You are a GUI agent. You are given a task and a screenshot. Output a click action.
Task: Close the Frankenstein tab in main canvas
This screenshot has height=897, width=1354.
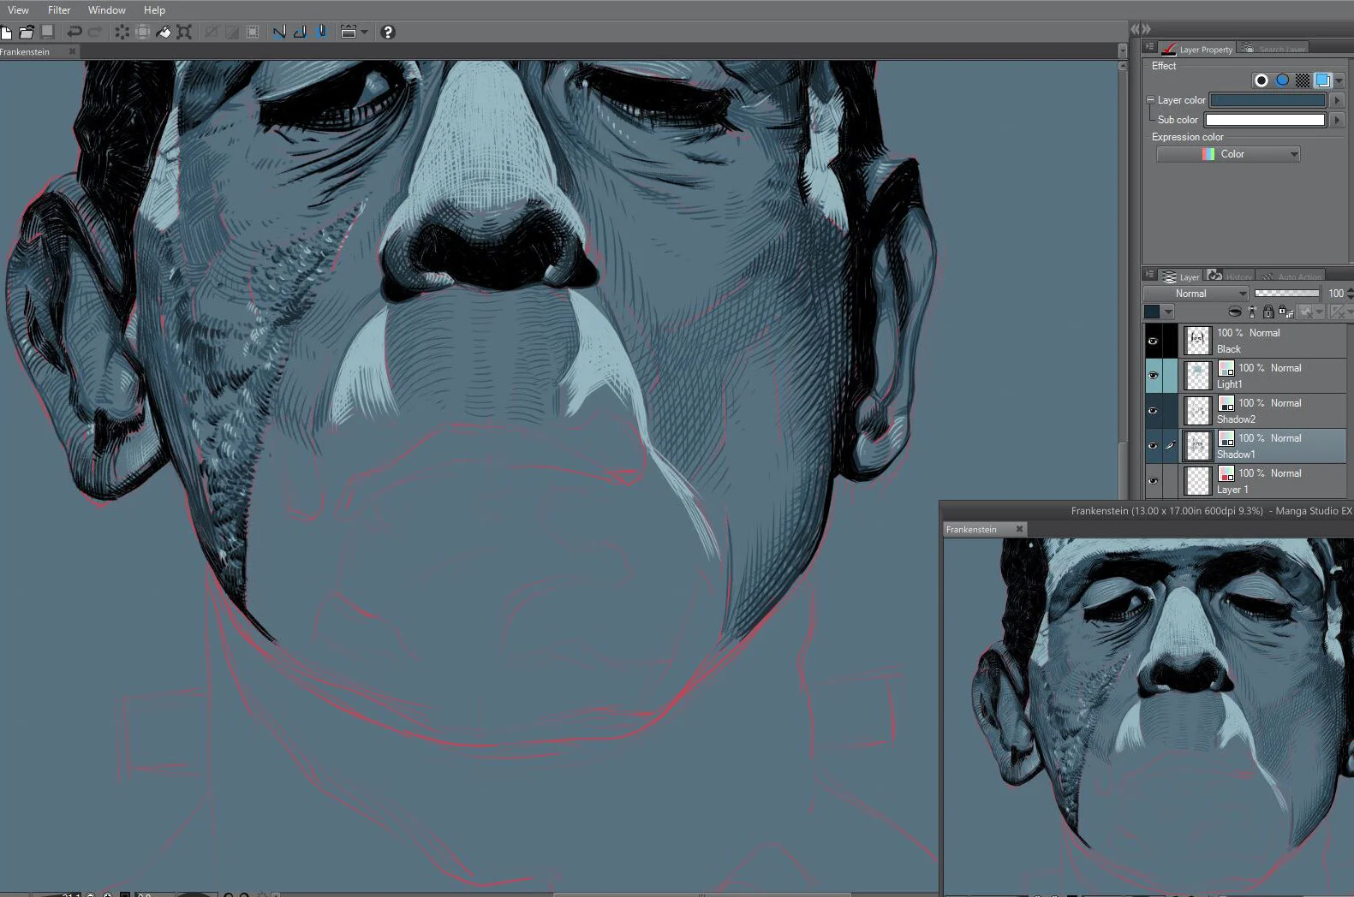pyautogui.click(x=72, y=51)
